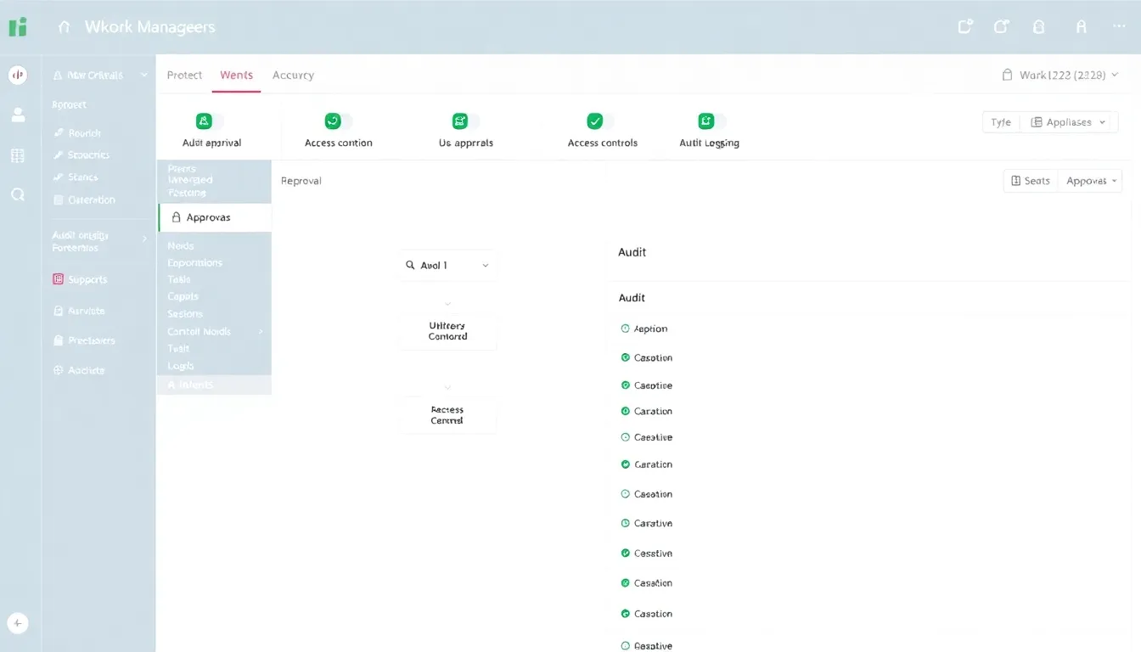
Task: Expand the Appliases dropdown
Action: coord(1069,121)
